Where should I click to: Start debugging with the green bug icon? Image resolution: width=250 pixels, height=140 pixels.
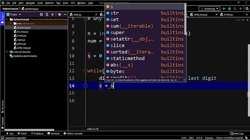pos(229,9)
